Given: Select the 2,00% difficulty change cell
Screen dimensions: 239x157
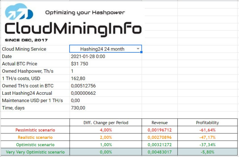Looking at the screenshot, I should 106,137.
